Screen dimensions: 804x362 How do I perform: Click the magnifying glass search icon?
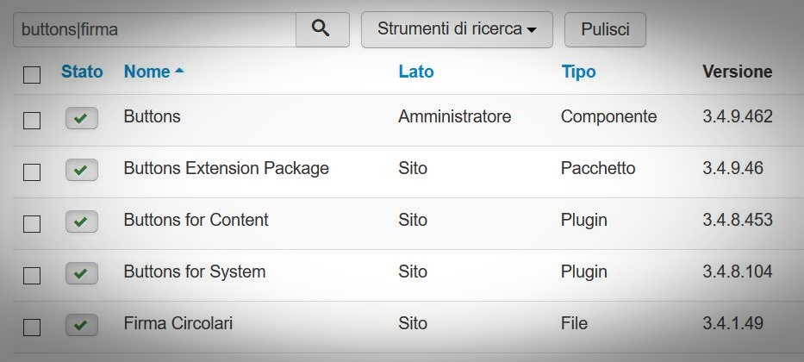pyautogui.click(x=321, y=28)
